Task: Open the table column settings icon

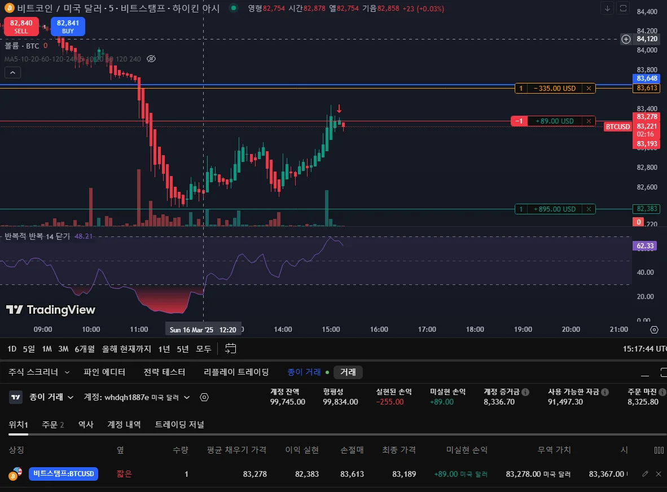Action: tap(659, 450)
